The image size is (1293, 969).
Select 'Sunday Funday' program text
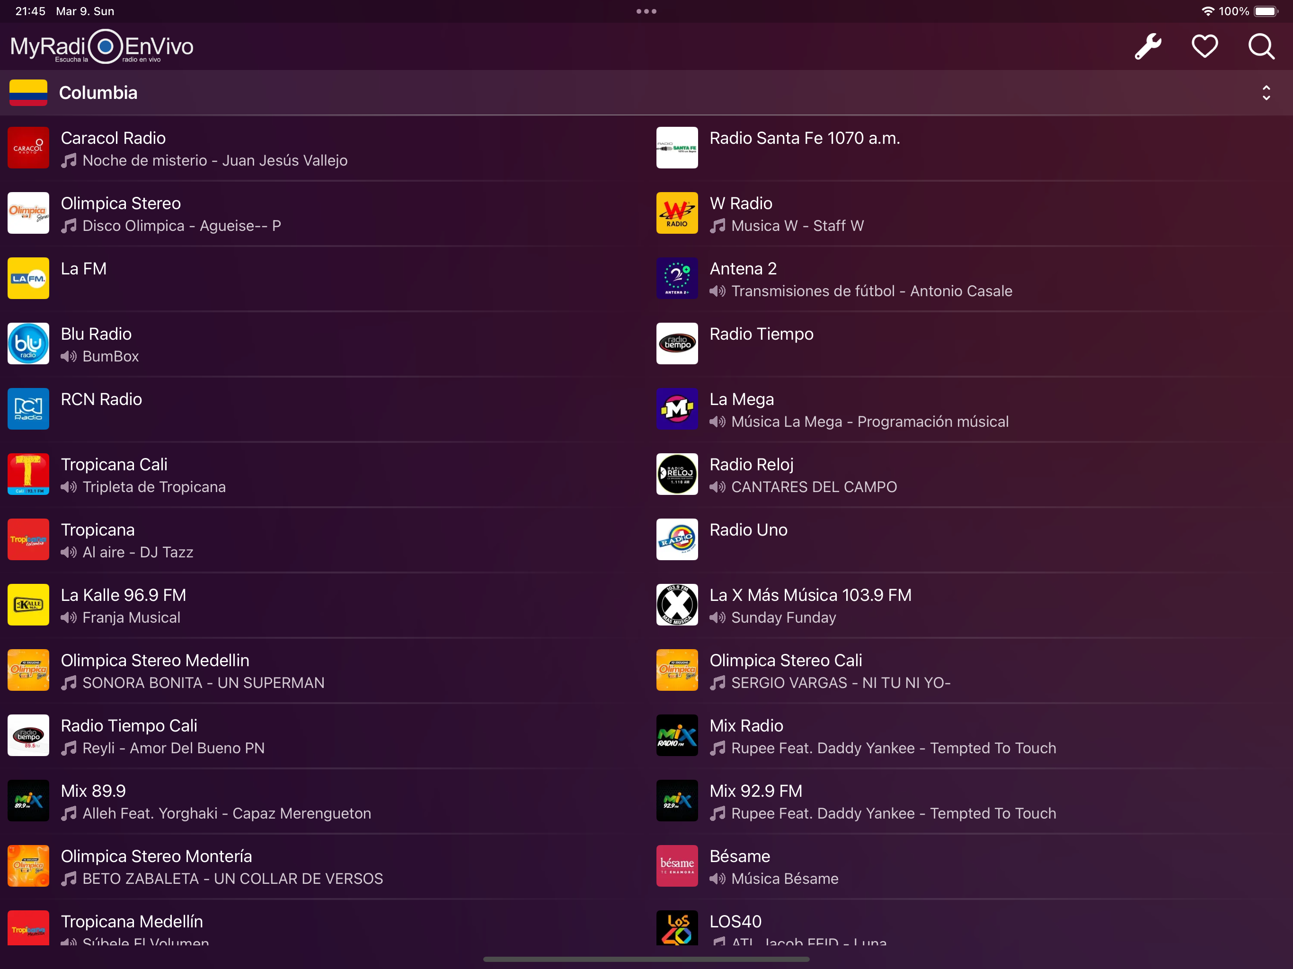783,618
